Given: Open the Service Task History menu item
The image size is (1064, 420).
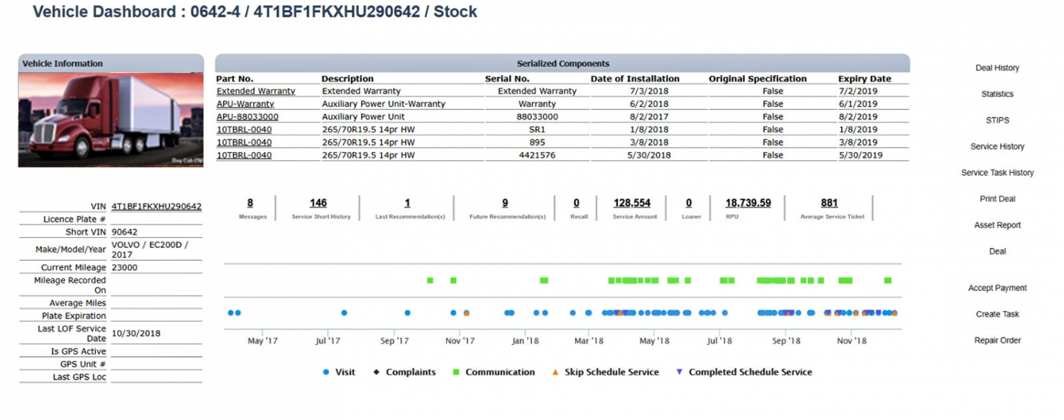Looking at the screenshot, I should tap(997, 173).
